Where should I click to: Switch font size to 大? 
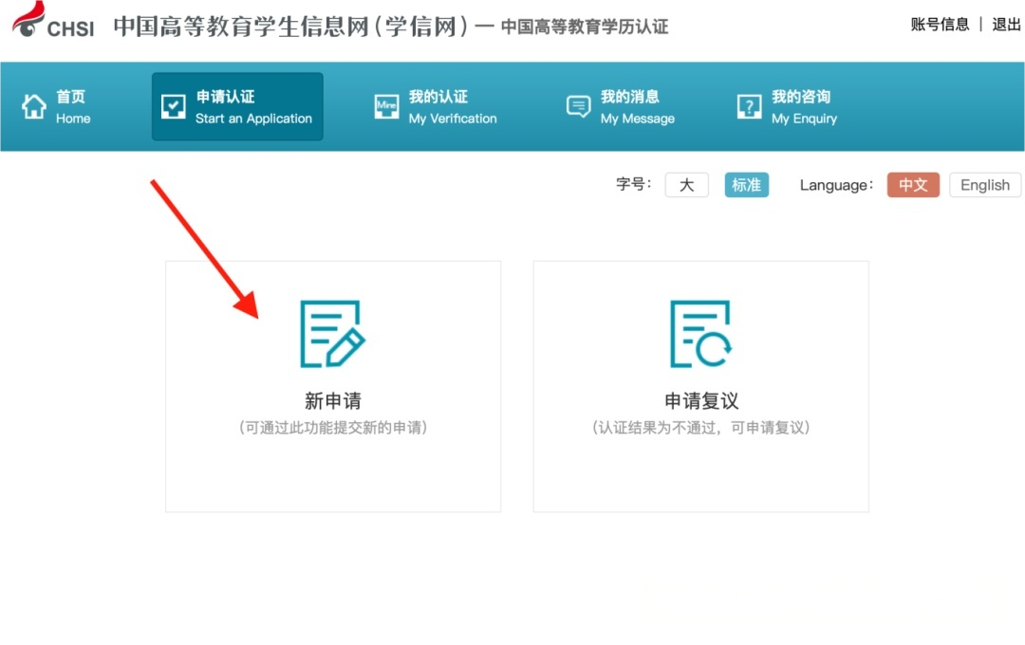pyautogui.click(x=686, y=185)
